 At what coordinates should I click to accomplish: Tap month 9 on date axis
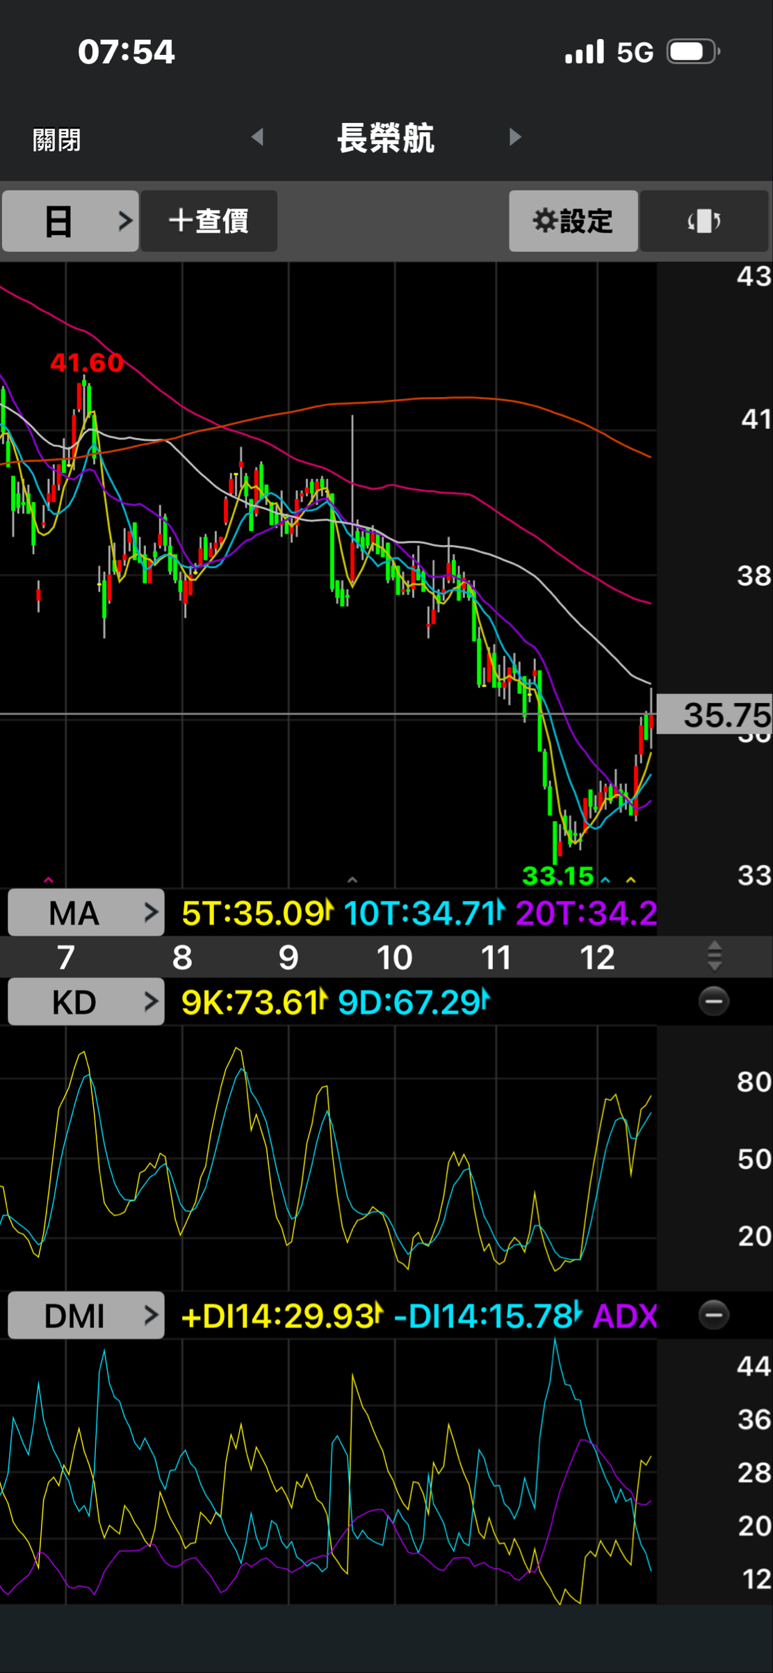point(288,957)
